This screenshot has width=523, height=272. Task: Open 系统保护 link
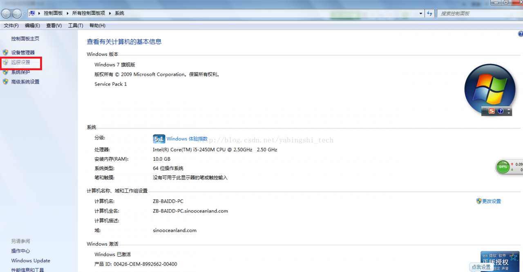pos(20,72)
